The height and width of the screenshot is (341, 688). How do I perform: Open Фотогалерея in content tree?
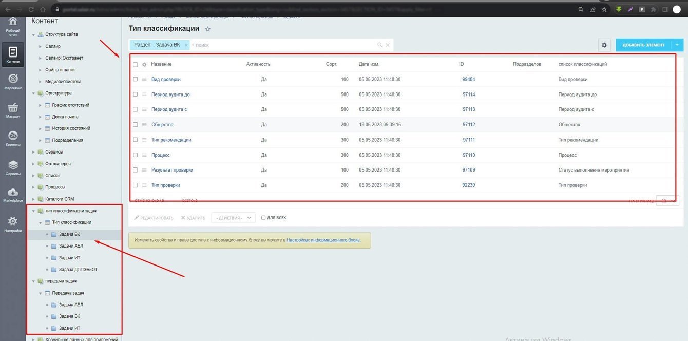coord(58,164)
